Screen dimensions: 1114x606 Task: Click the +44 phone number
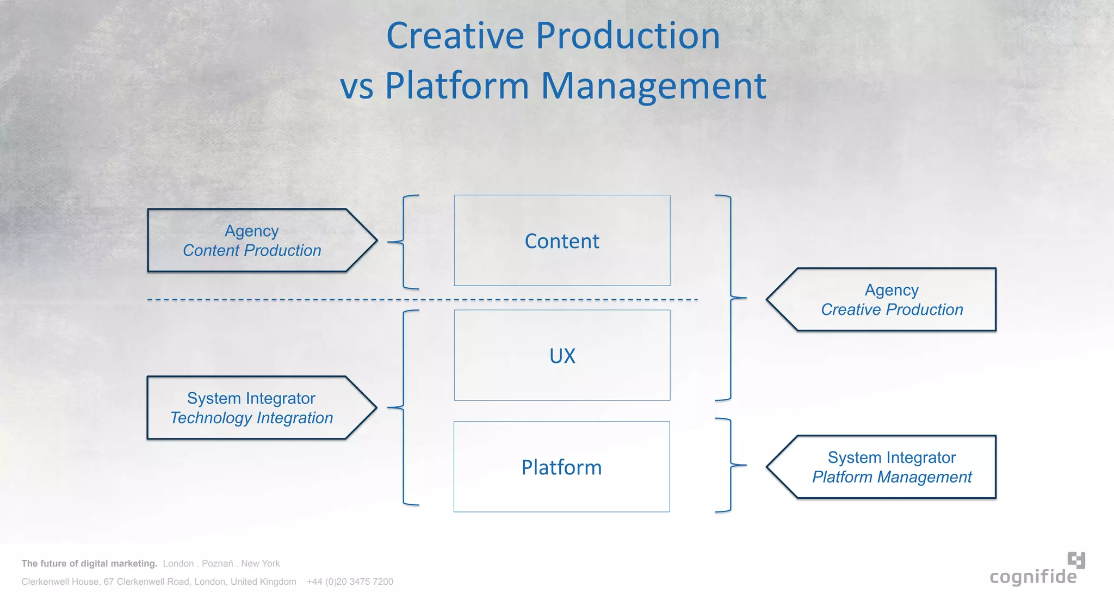tap(350, 582)
